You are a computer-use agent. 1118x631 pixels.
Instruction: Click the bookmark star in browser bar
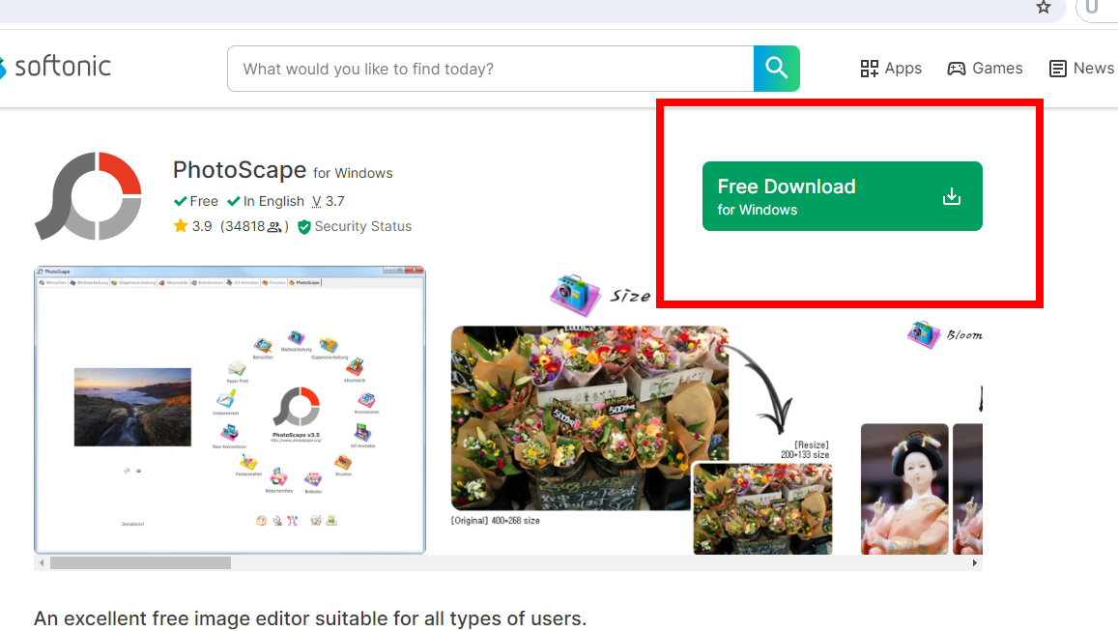click(x=1044, y=7)
